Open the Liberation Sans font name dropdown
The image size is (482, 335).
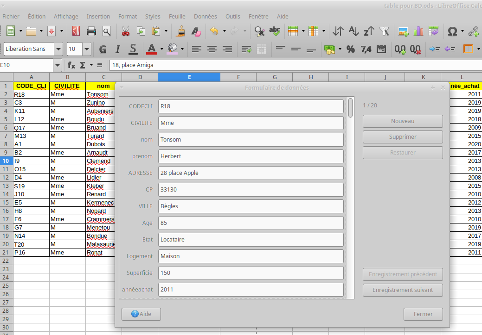[58, 49]
